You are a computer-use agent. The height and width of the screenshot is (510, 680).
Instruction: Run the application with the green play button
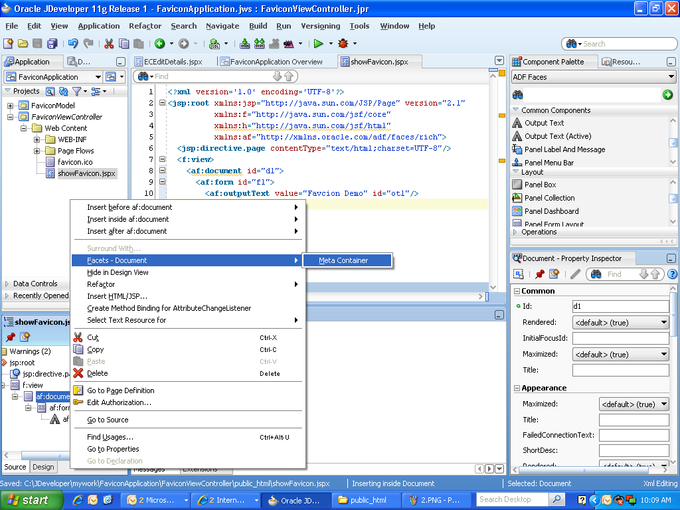tap(319, 42)
